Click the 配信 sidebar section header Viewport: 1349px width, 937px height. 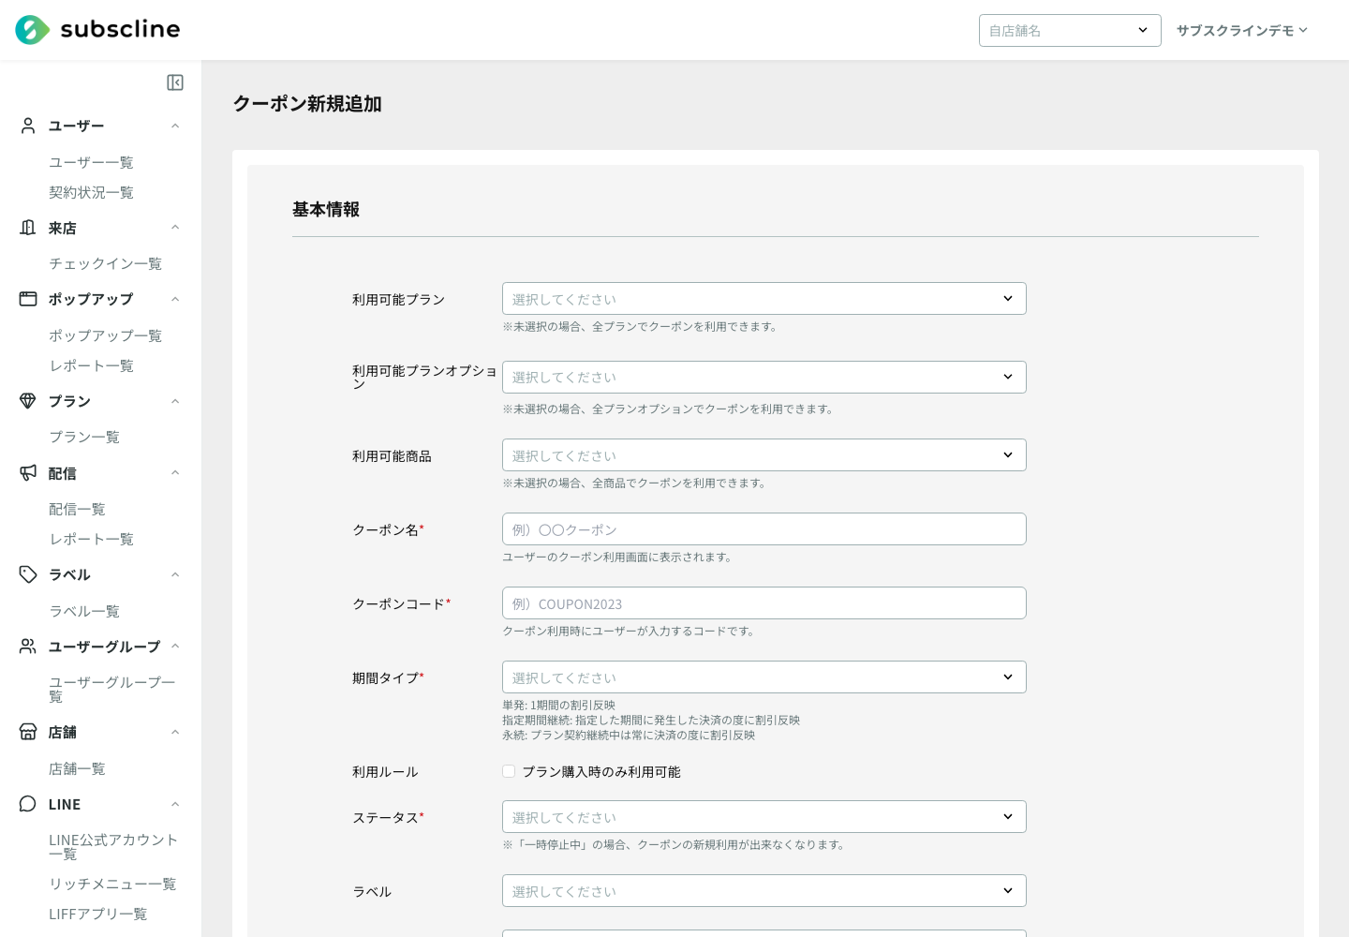pyautogui.click(x=100, y=473)
